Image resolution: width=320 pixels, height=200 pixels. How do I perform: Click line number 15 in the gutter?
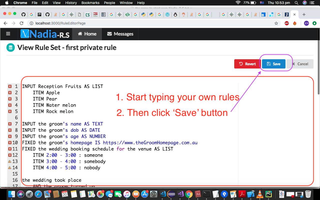[x=15, y=174]
